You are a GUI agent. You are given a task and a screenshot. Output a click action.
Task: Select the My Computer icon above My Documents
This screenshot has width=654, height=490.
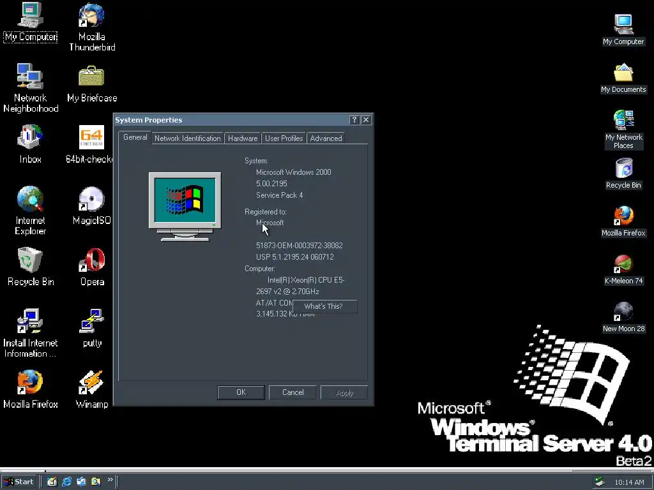click(623, 30)
